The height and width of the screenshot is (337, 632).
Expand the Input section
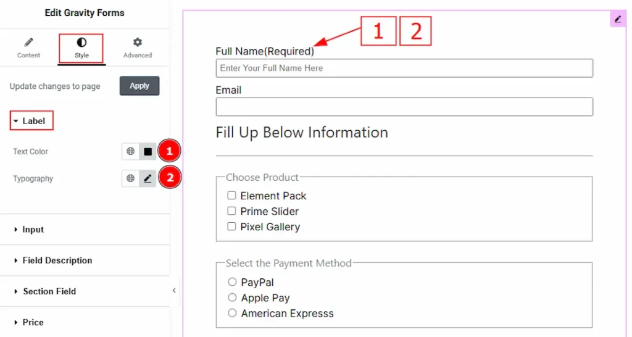pos(33,230)
